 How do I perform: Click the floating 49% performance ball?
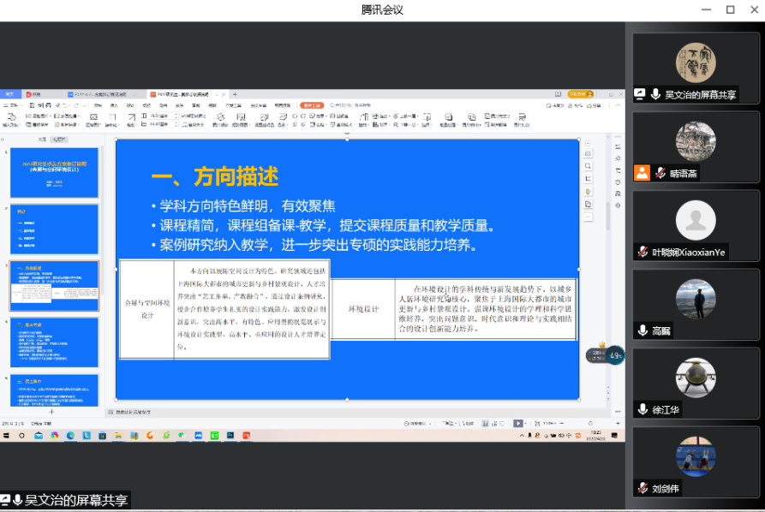click(x=616, y=355)
